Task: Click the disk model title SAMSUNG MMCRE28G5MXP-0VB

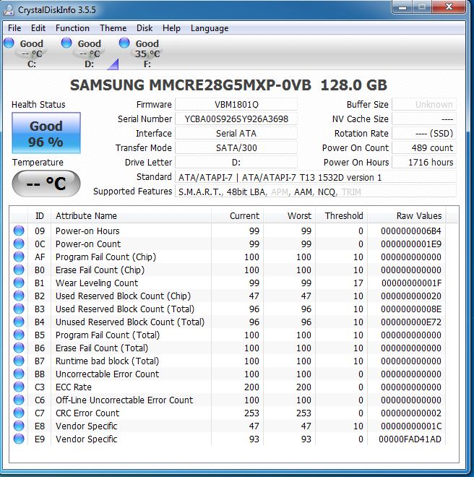Action: tap(191, 85)
